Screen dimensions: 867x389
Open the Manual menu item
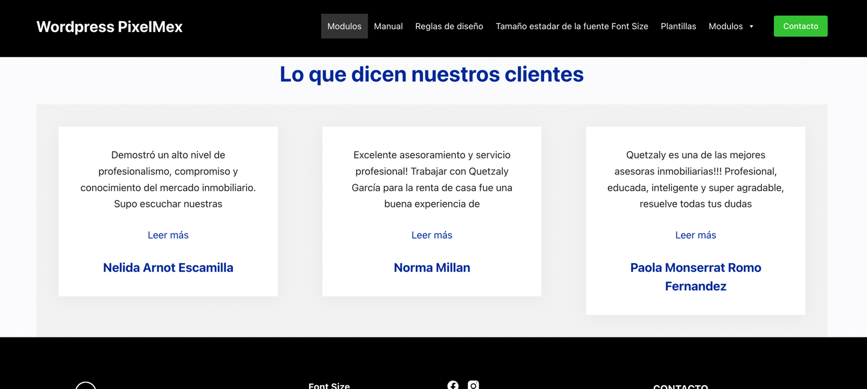(388, 27)
